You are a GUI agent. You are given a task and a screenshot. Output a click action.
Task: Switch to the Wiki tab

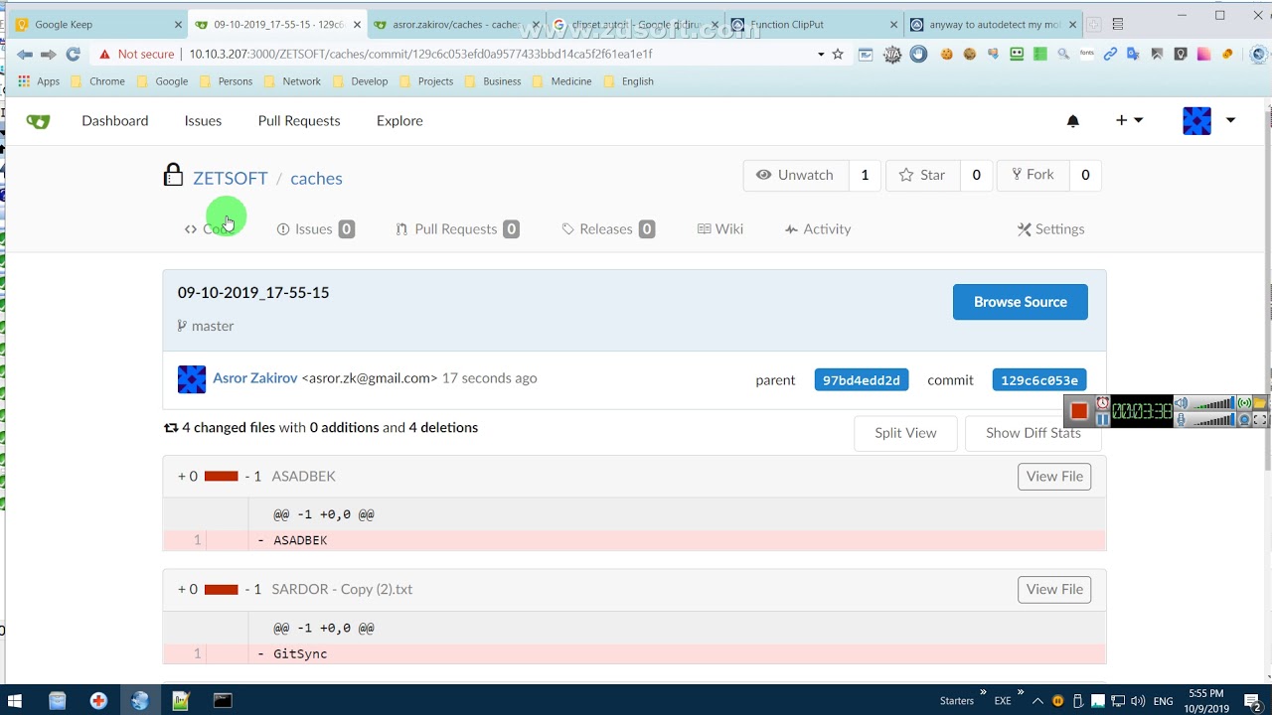[x=720, y=228]
